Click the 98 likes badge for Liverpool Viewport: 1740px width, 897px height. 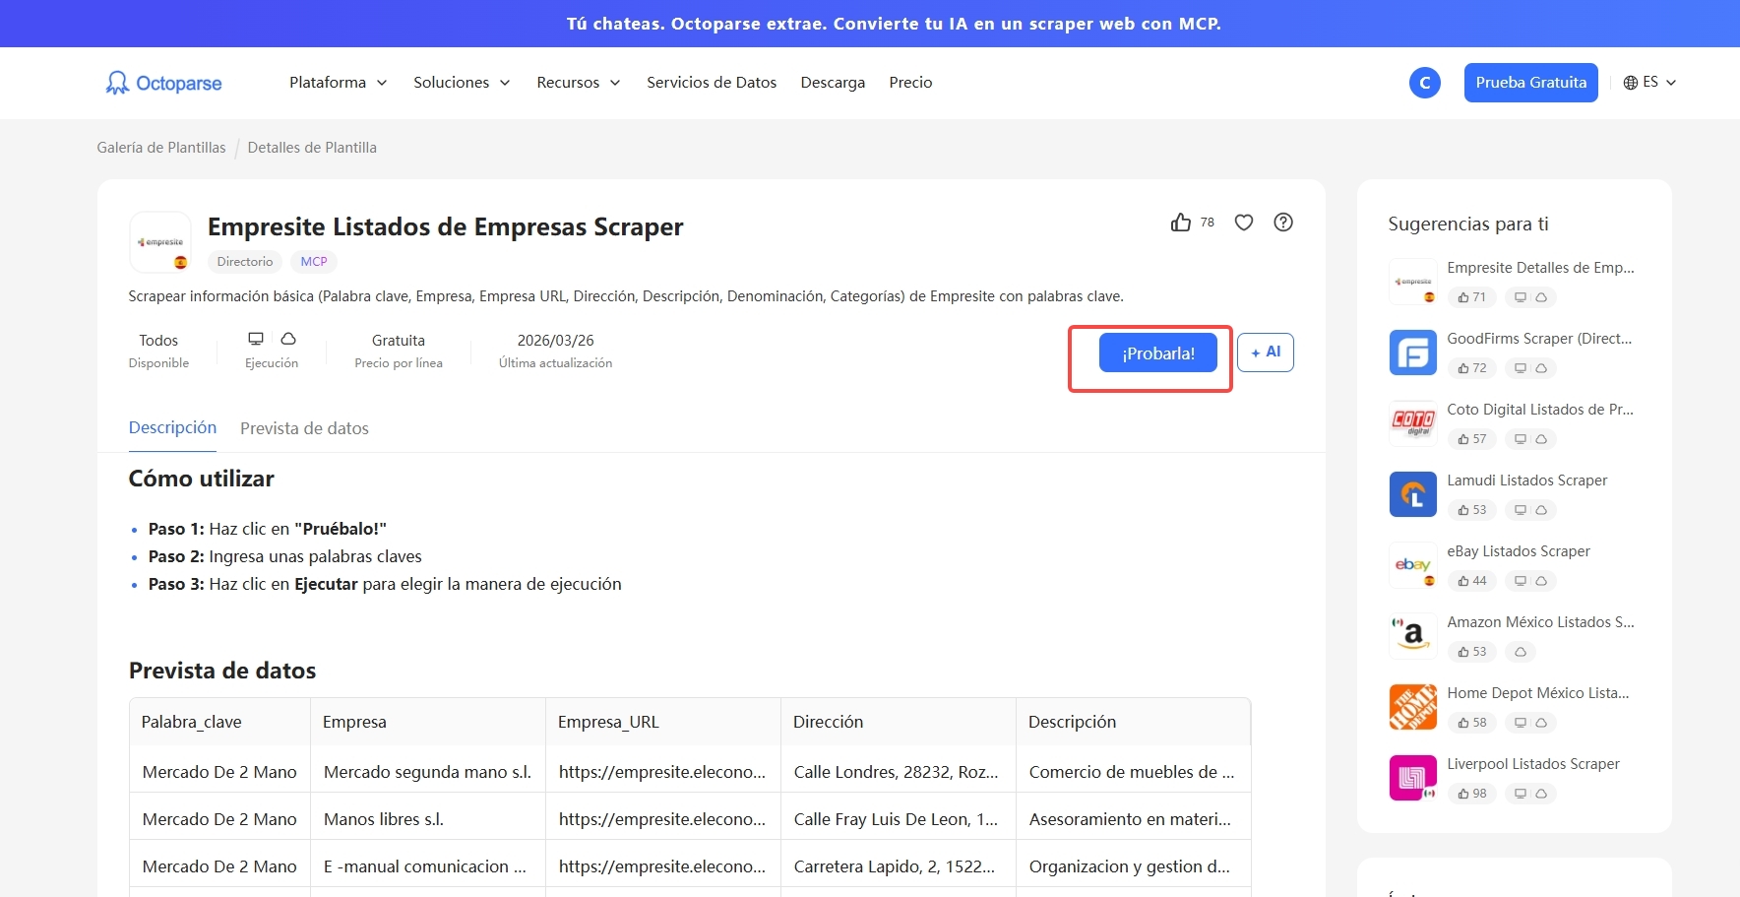click(1472, 794)
